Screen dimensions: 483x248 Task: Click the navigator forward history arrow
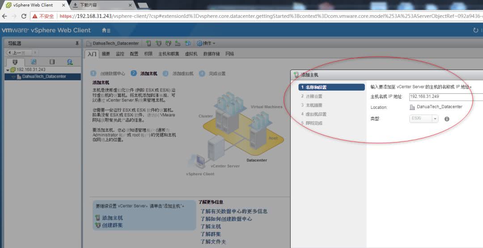[35, 53]
